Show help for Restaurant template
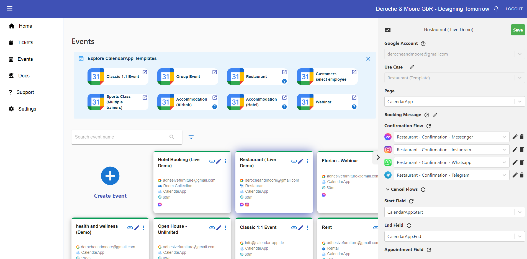Image resolution: width=527 pixels, height=259 pixels. point(284,81)
